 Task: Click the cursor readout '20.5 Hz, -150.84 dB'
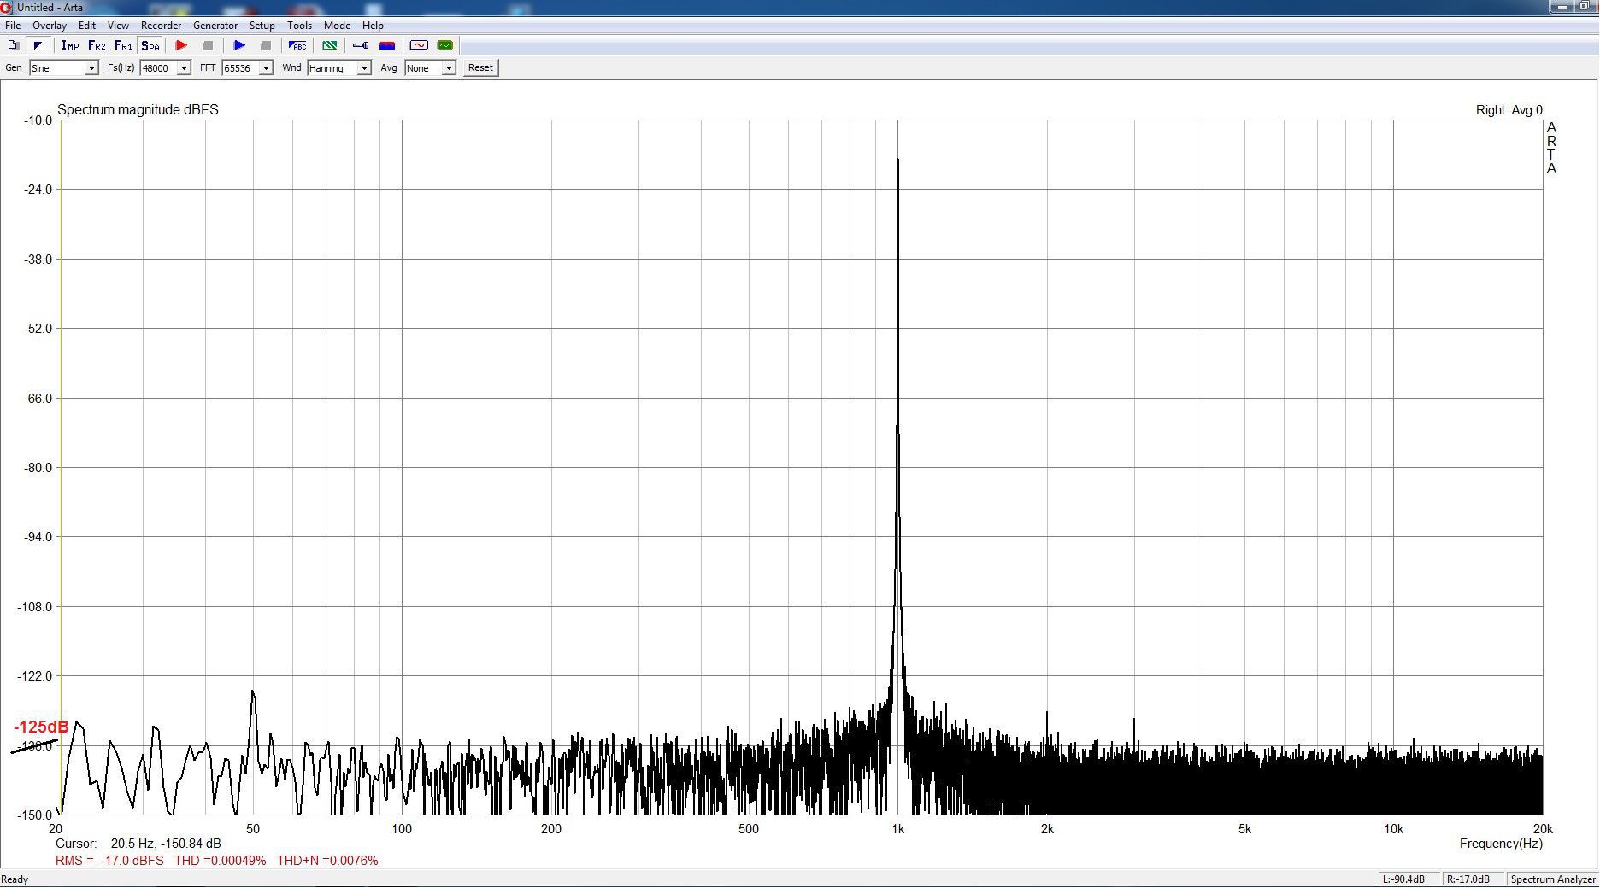click(x=166, y=844)
